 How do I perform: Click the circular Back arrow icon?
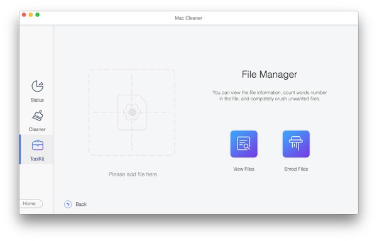(x=68, y=204)
